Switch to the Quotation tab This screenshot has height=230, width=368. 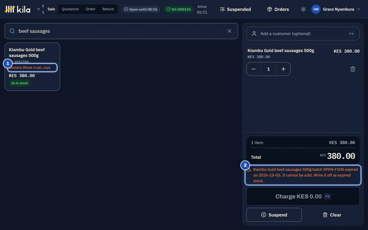tap(70, 9)
